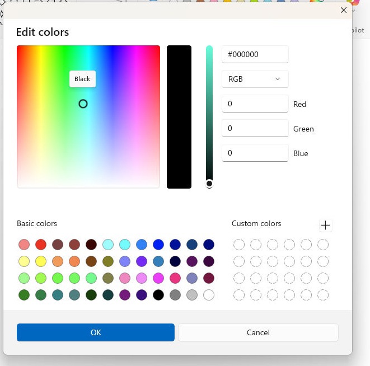Screen dimensions: 370x366
Task: Add a new custom color with plus icon
Action: click(325, 225)
